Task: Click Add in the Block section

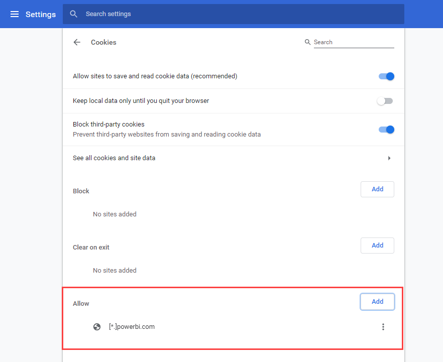Action: 377,189
